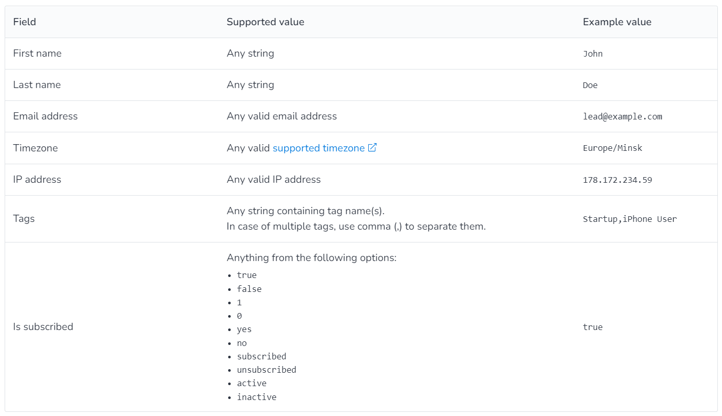The height and width of the screenshot is (416, 722).
Task: Click the Any valid IP address text
Action: click(x=273, y=180)
